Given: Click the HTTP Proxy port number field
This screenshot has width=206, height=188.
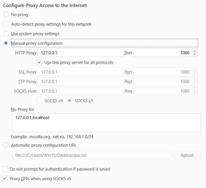Looking at the screenshot, I should tap(163, 53).
